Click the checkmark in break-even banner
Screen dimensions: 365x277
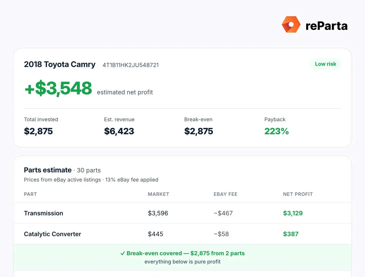pos(123,253)
